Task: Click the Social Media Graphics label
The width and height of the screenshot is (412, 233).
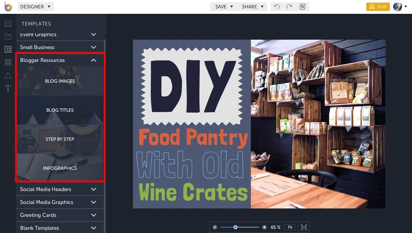Action: tap(47, 202)
